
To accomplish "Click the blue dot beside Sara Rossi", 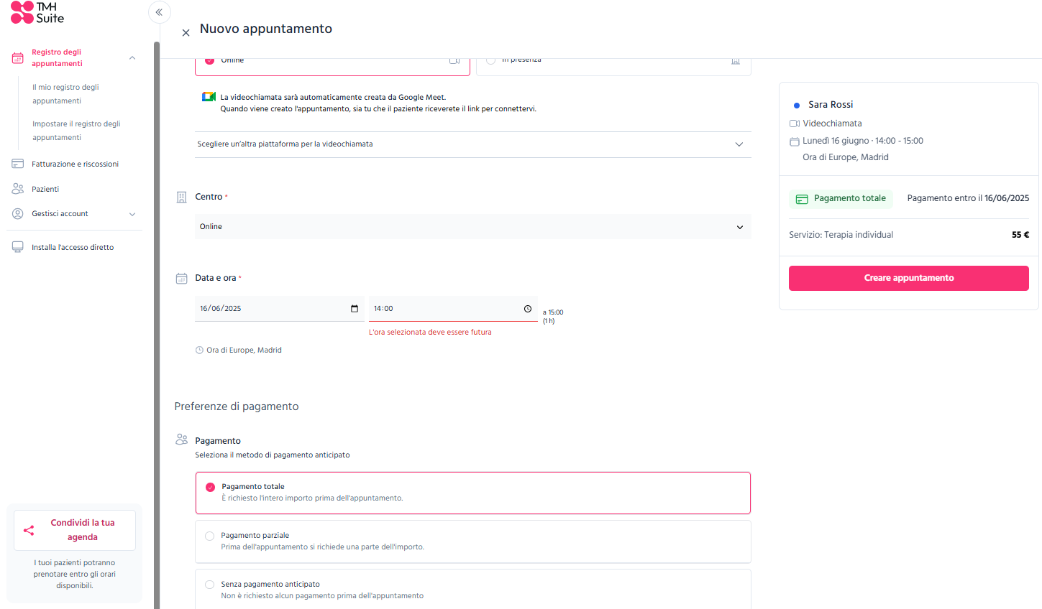I will coord(797,106).
